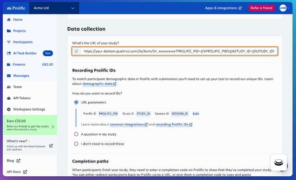Open the user avatar account menu
Image resolution: width=296 pixels, height=180 pixels.
[284, 8]
